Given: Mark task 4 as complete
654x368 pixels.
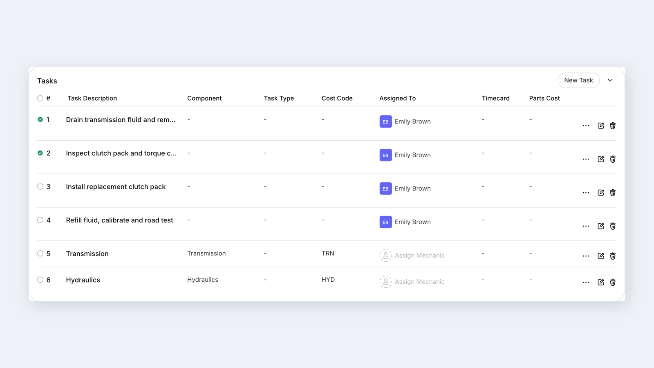Looking at the screenshot, I should [40, 220].
